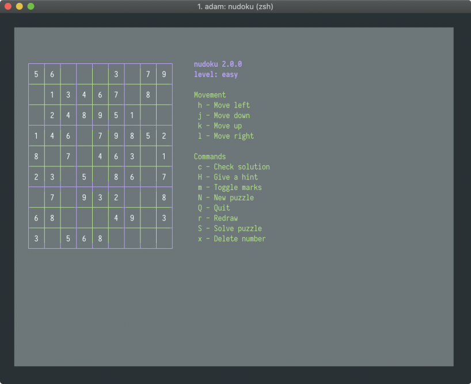Image resolution: width=471 pixels, height=384 pixels.
Task: Click the 'Q - Quit' entry
Action: click(x=214, y=208)
